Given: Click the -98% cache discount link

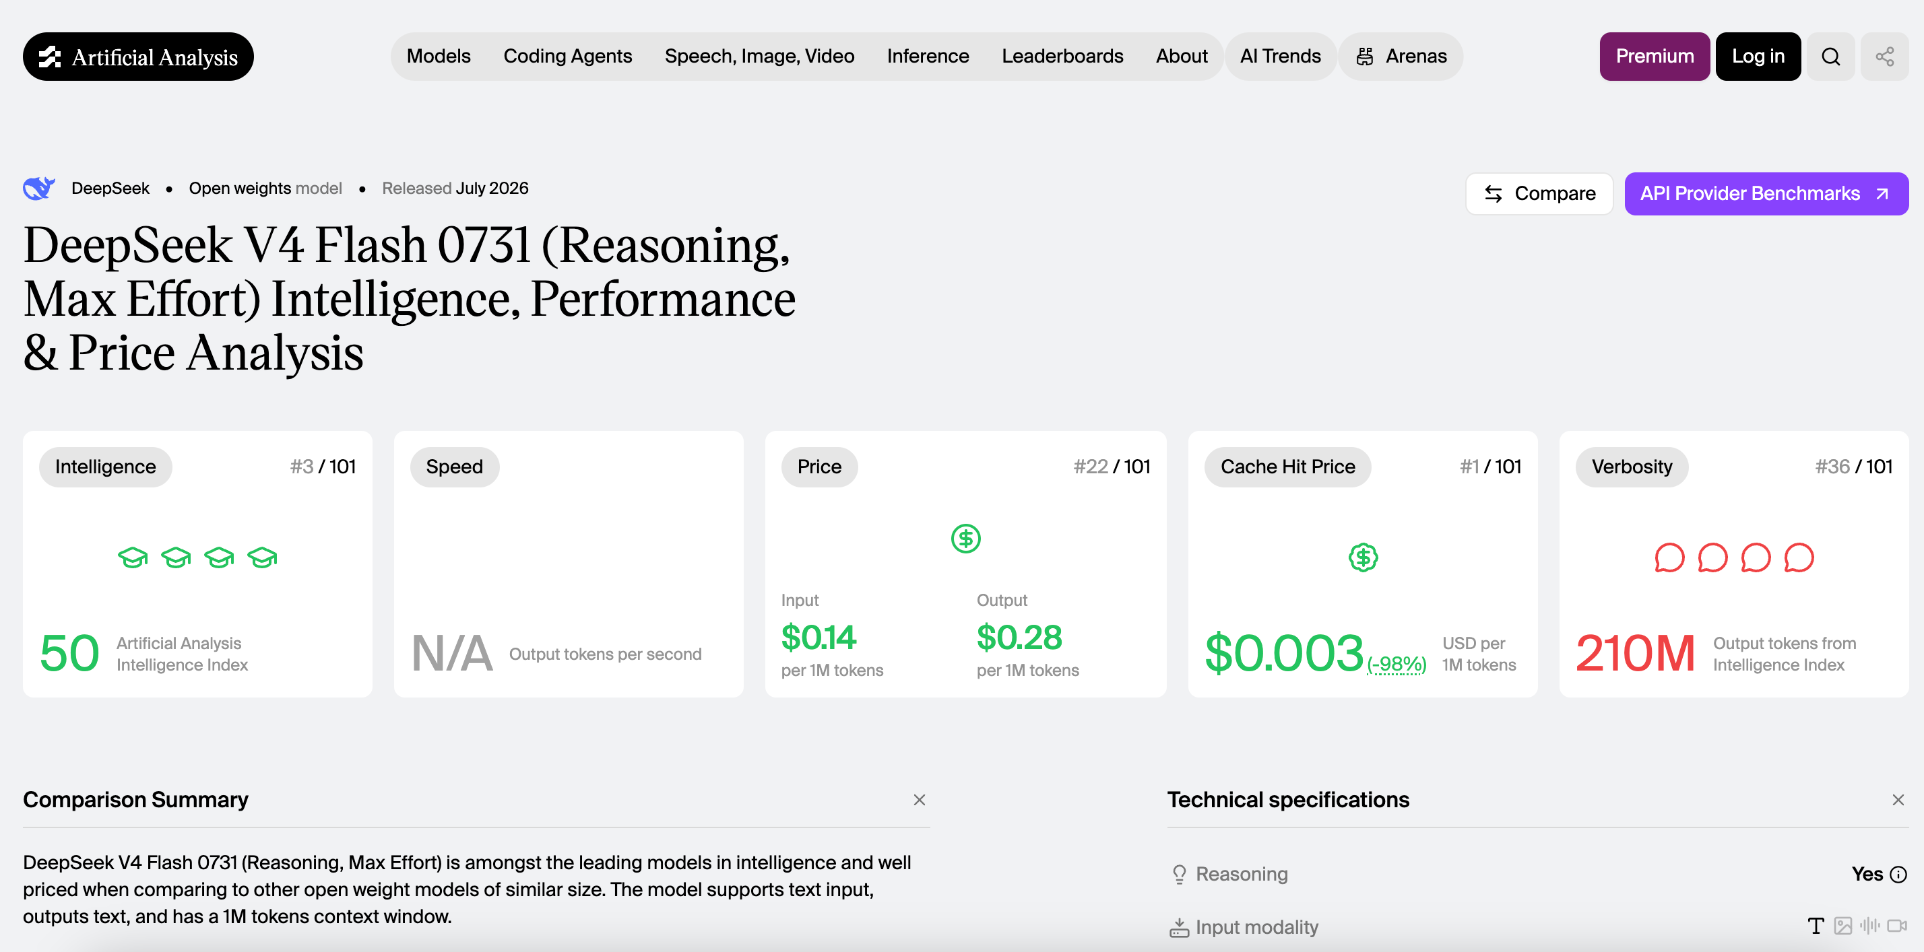Looking at the screenshot, I should [x=1397, y=664].
